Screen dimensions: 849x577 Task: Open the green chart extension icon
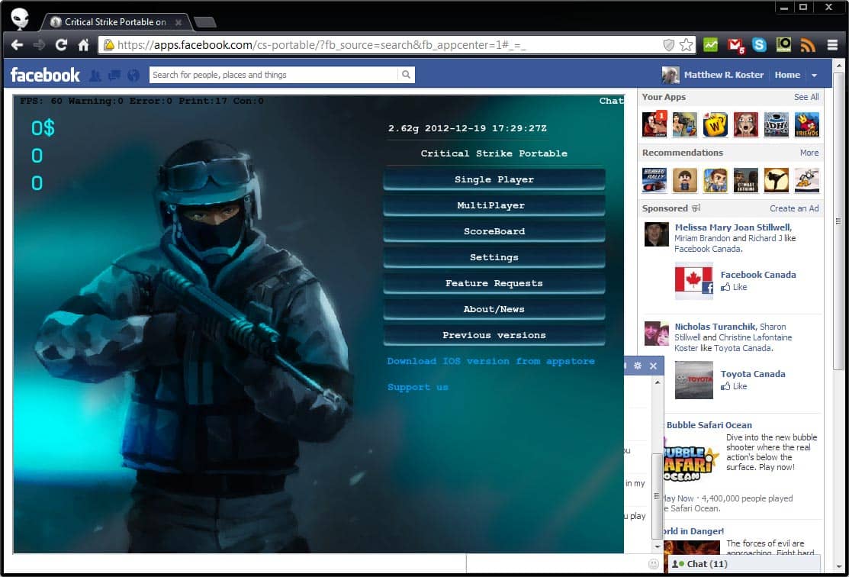pyautogui.click(x=710, y=45)
